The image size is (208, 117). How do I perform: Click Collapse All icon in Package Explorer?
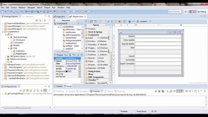tap(37, 20)
